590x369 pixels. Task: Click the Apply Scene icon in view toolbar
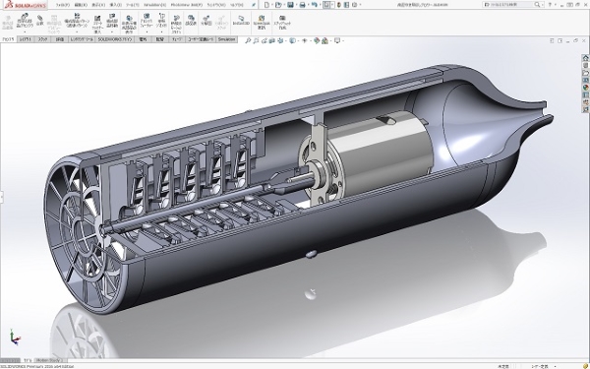coord(324,40)
